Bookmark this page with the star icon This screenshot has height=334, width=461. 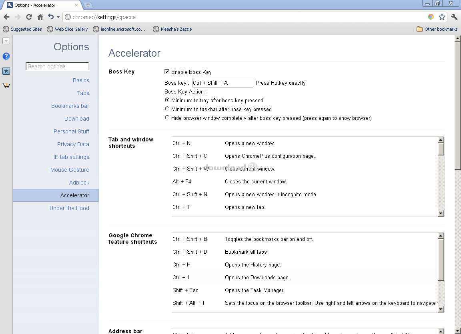(x=442, y=17)
